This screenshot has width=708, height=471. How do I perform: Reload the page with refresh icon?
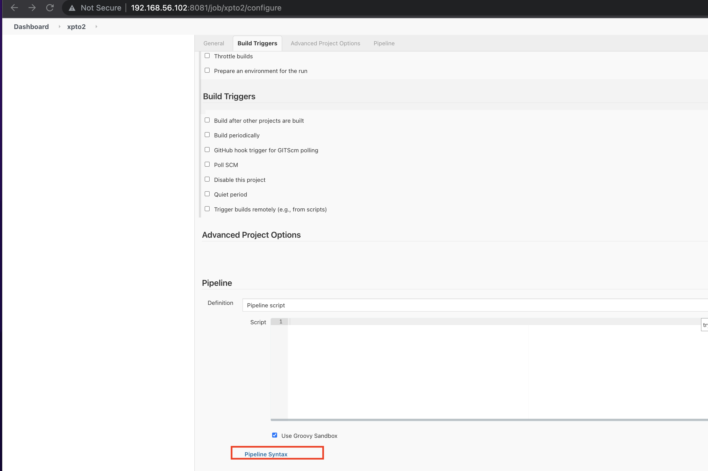(50, 8)
